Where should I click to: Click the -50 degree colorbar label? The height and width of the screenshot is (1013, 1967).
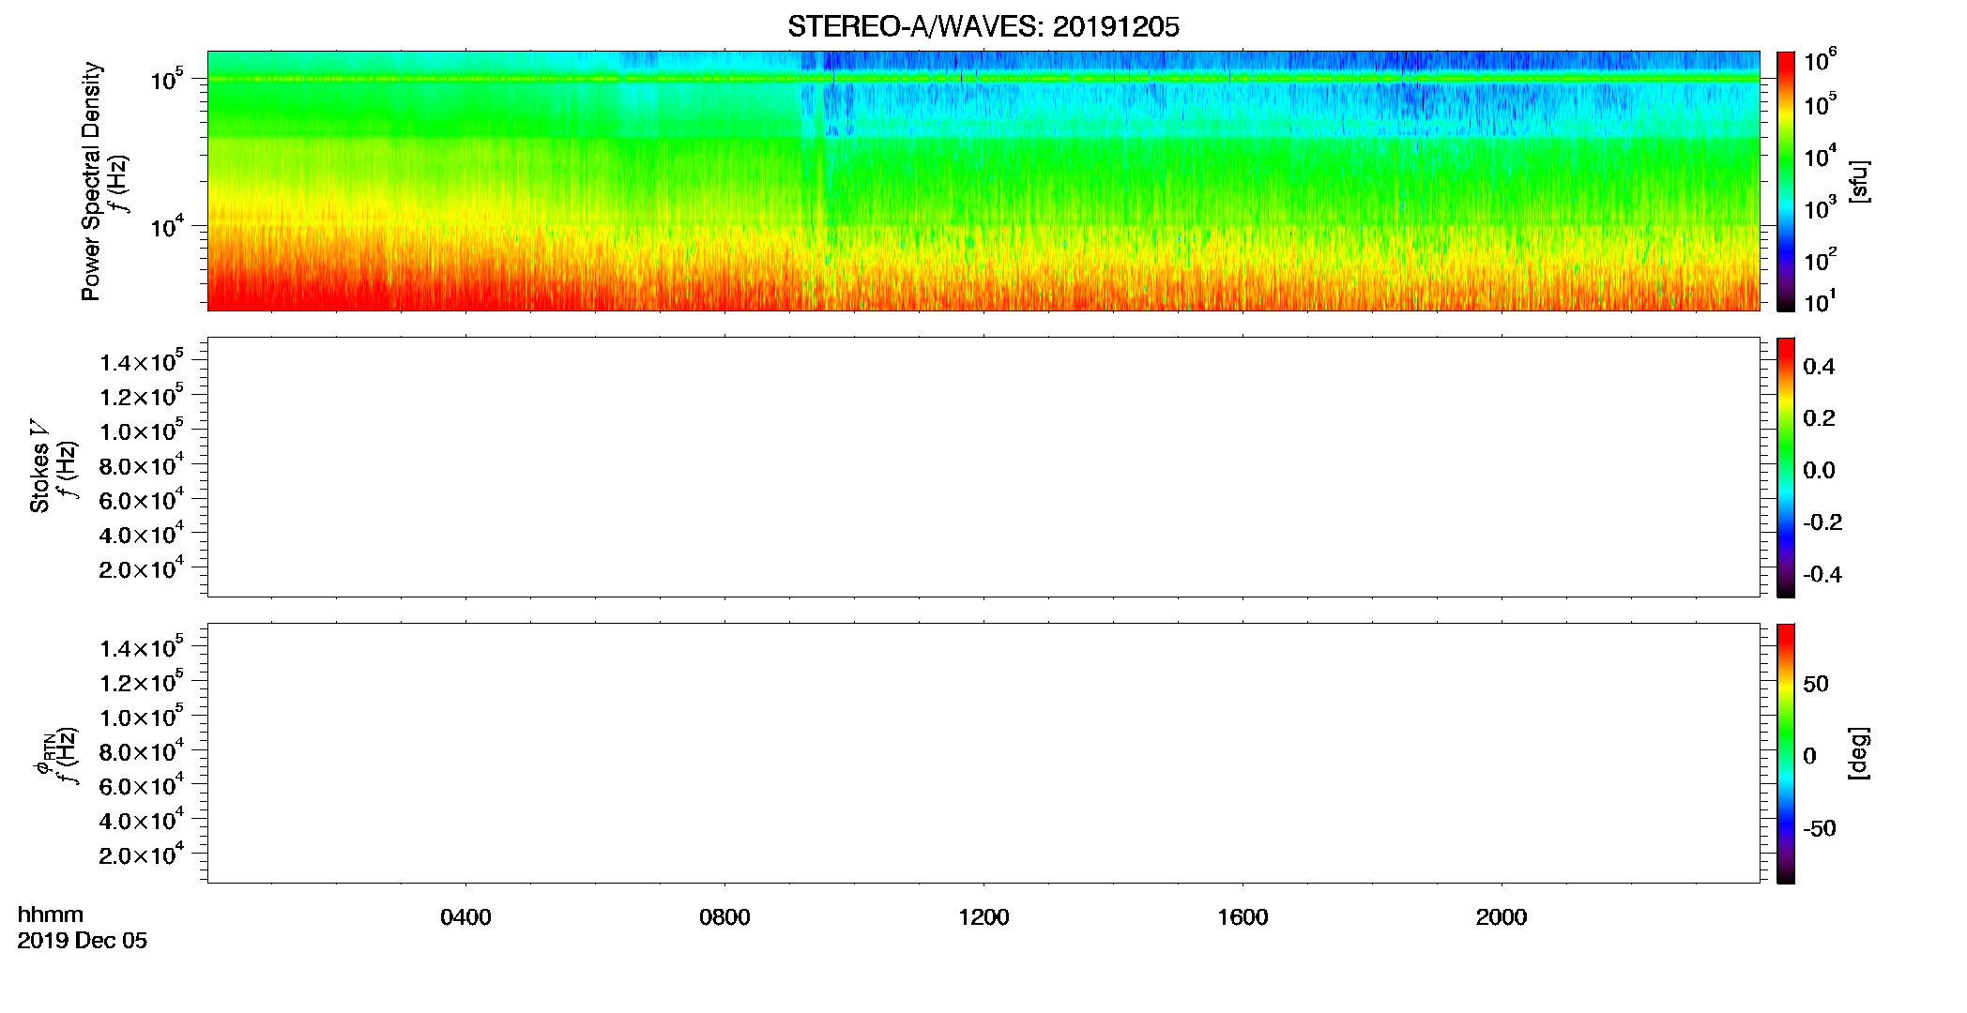1820,829
